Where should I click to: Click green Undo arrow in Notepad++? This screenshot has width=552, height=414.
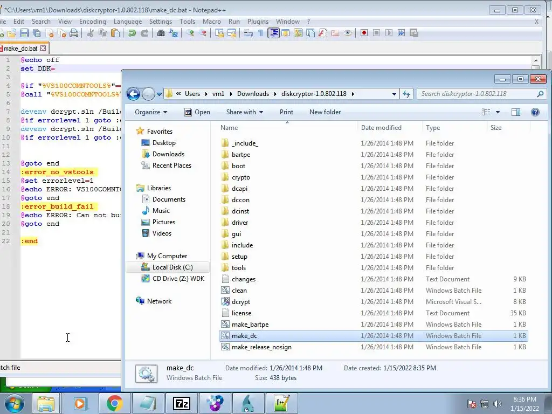pos(132,33)
